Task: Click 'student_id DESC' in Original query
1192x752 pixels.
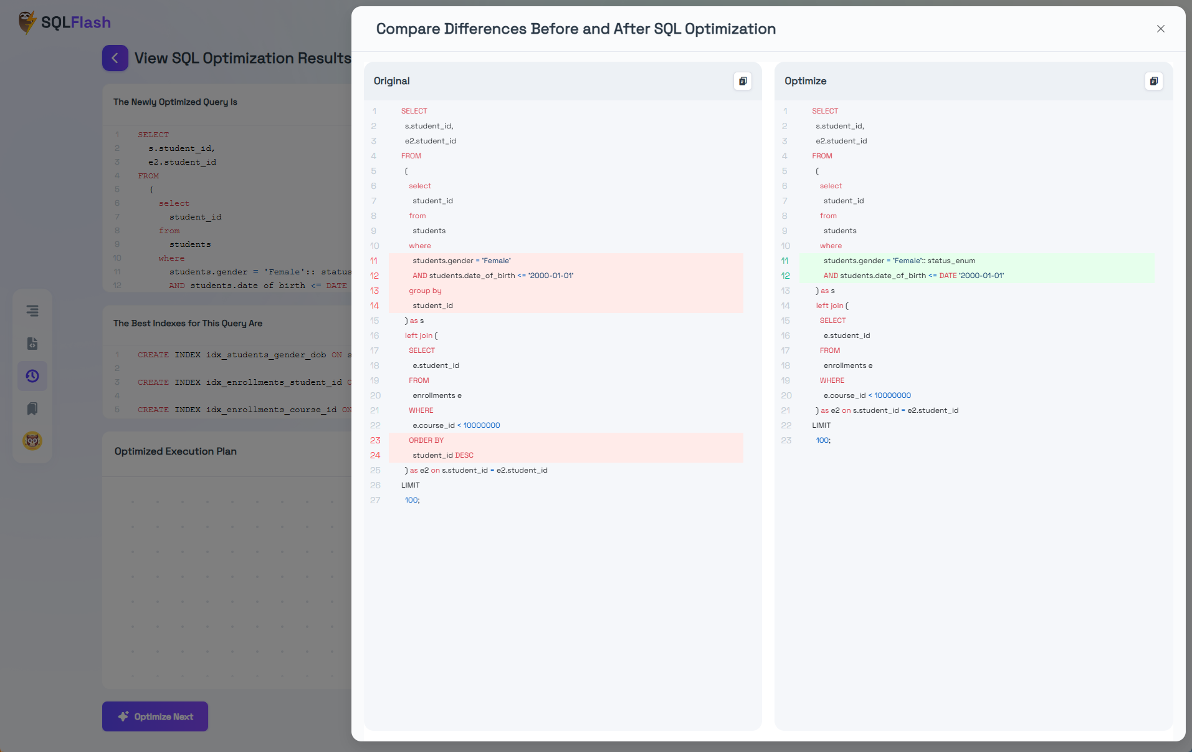Action: click(443, 455)
